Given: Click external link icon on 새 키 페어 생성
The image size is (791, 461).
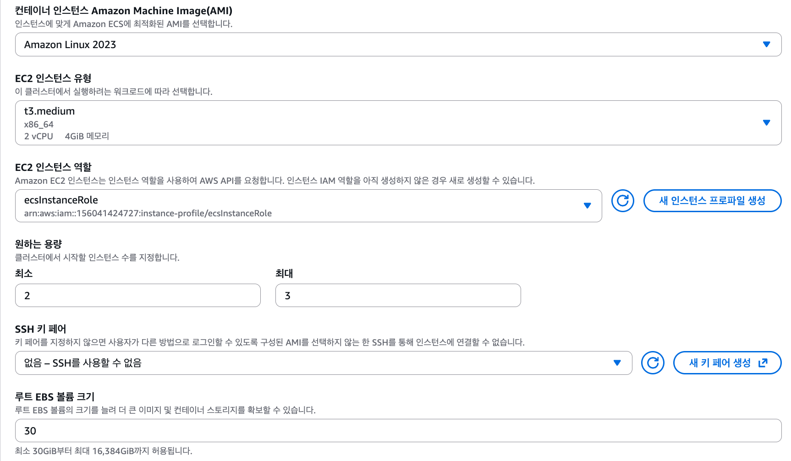Looking at the screenshot, I should tap(763, 363).
